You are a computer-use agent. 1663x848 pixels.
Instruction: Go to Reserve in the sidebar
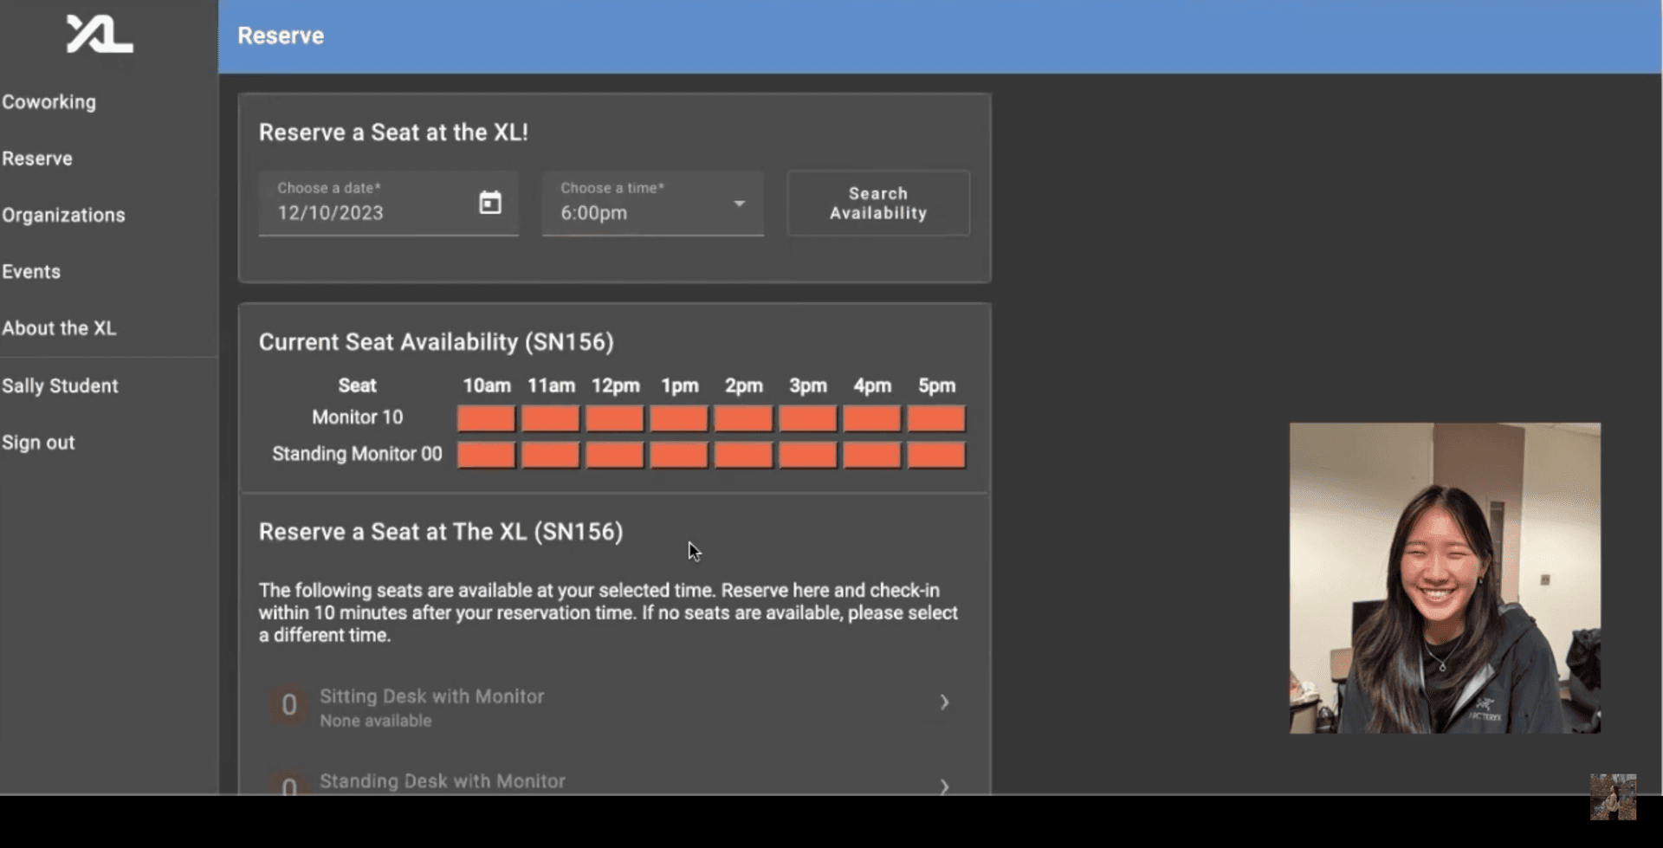pos(37,159)
